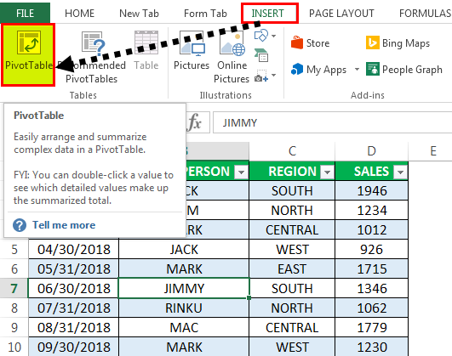This screenshot has width=452, height=356.
Task: Insert People Graph add-in
Action: pos(404,70)
